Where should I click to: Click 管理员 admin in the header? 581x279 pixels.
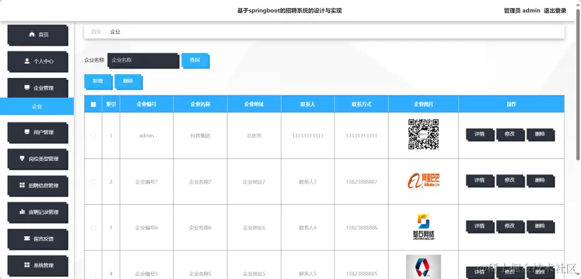(521, 11)
